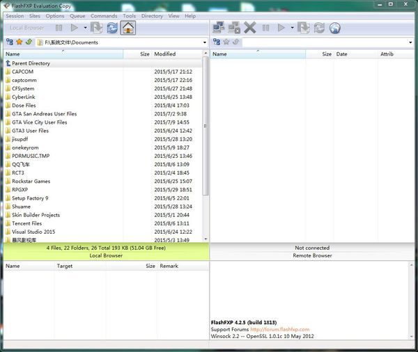This screenshot has height=352, width=418.
Task: Click the remote globe icon
Action: pyautogui.click(x=335, y=28)
